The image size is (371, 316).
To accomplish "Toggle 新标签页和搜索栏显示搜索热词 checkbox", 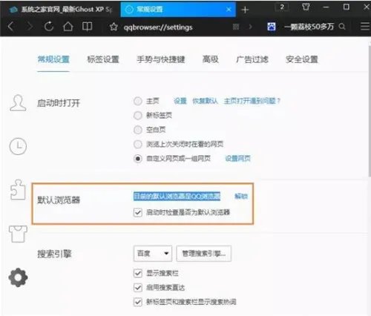I will click(x=138, y=302).
